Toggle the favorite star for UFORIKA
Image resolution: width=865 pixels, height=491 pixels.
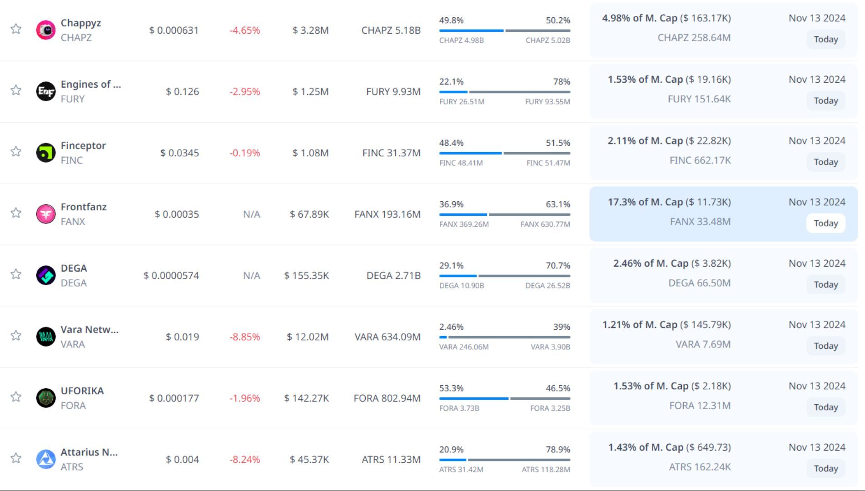(16, 397)
